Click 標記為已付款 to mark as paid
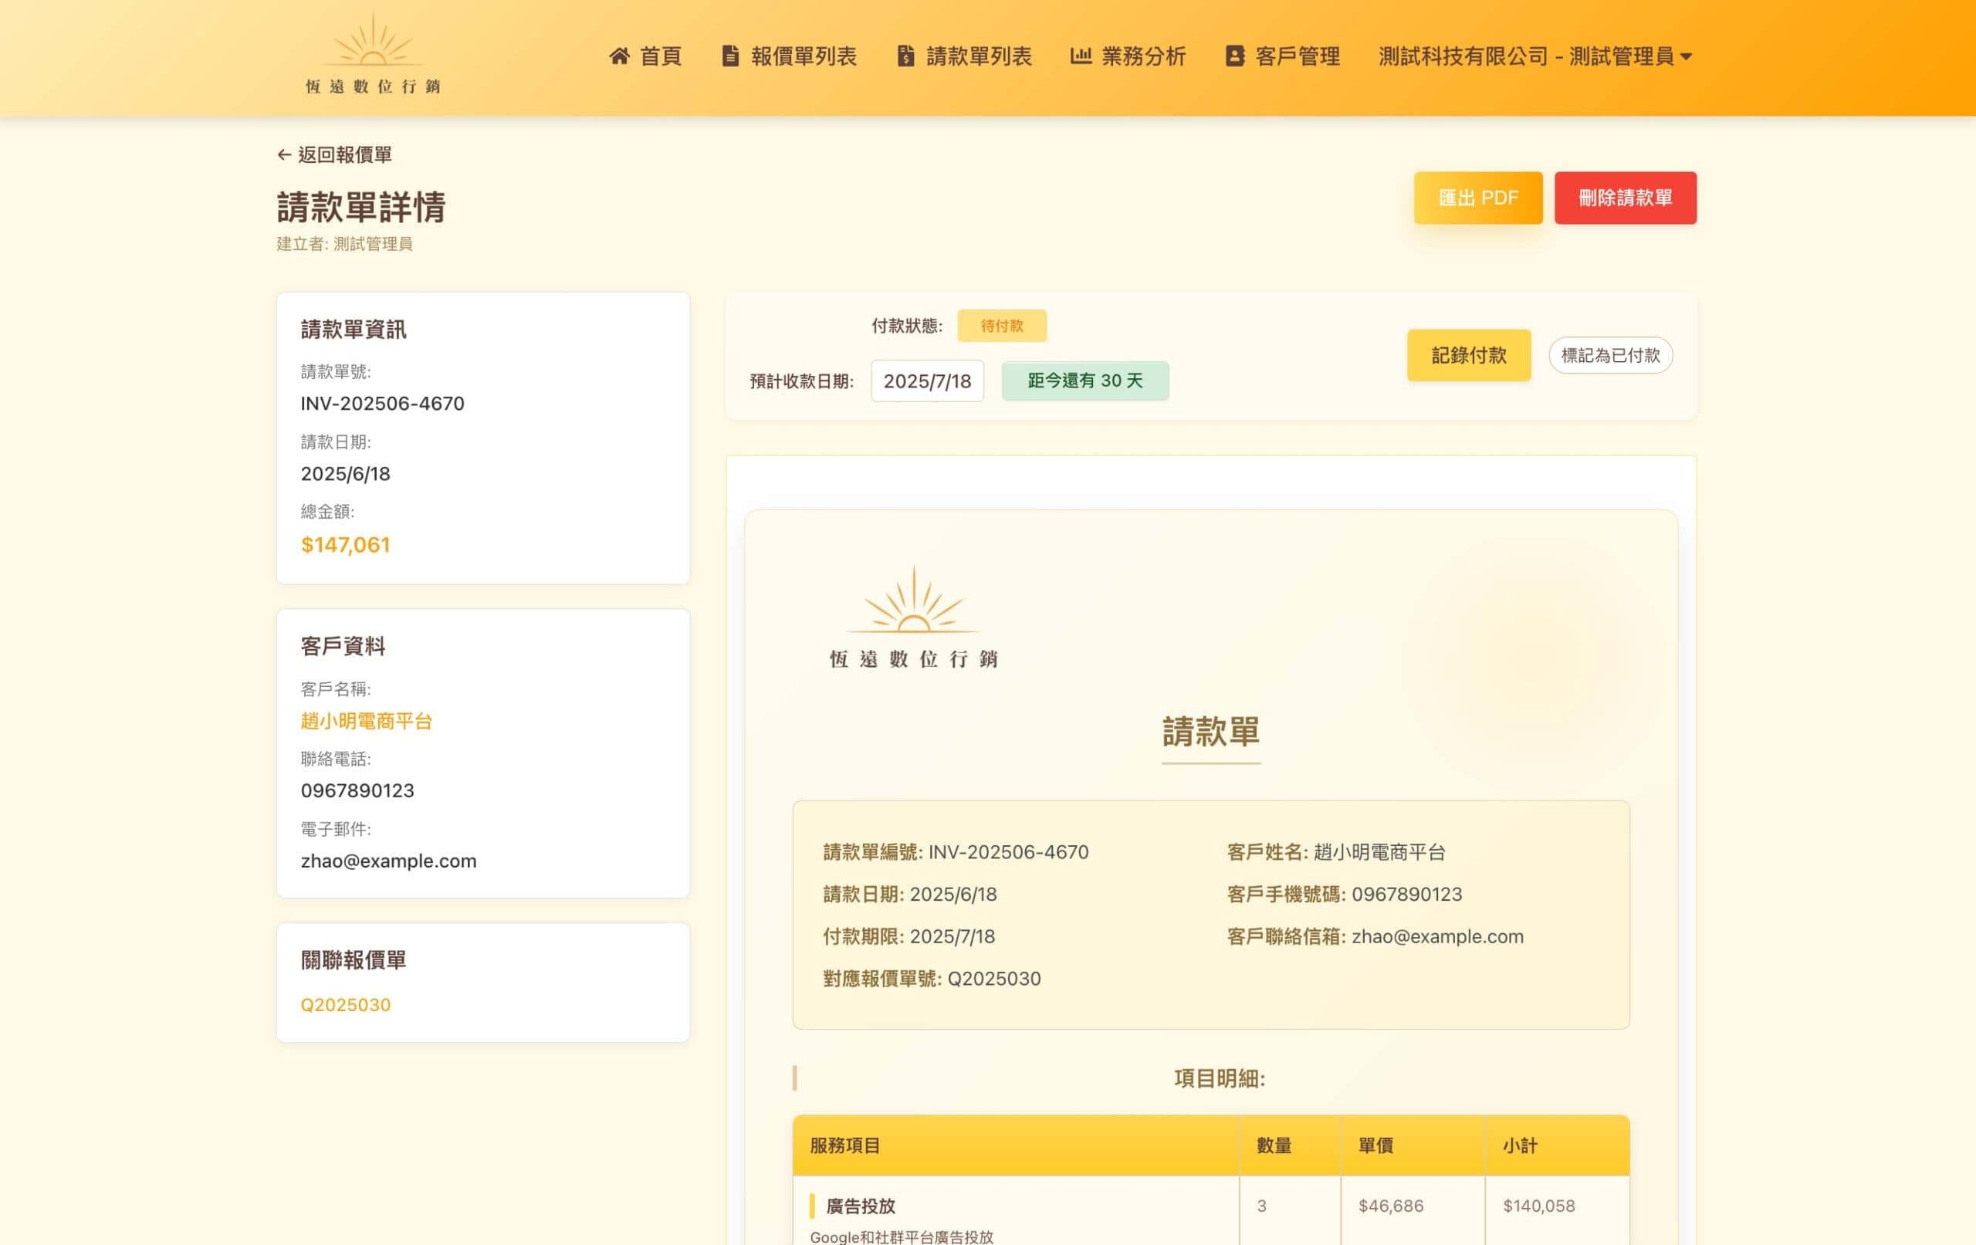The width and height of the screenshot is (1976, 1245). pyautogui.click(x=1610, y=355)
